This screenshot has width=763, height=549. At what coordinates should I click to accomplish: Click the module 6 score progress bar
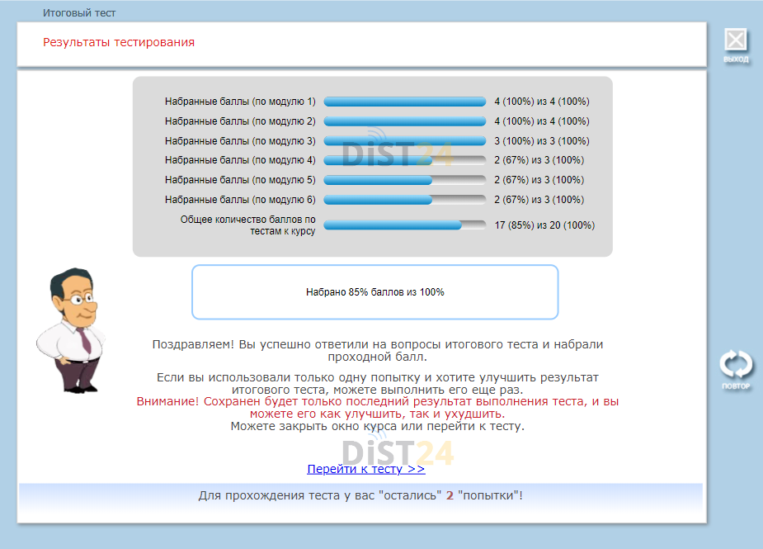tap(404, 200)
